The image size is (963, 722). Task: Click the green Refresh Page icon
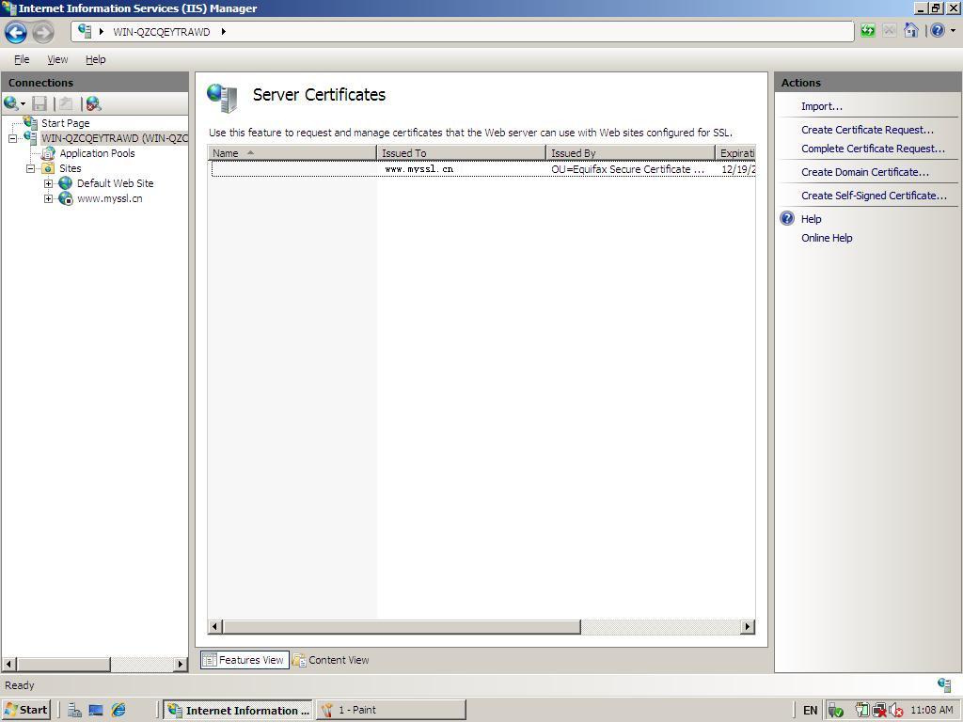(867, 31)
